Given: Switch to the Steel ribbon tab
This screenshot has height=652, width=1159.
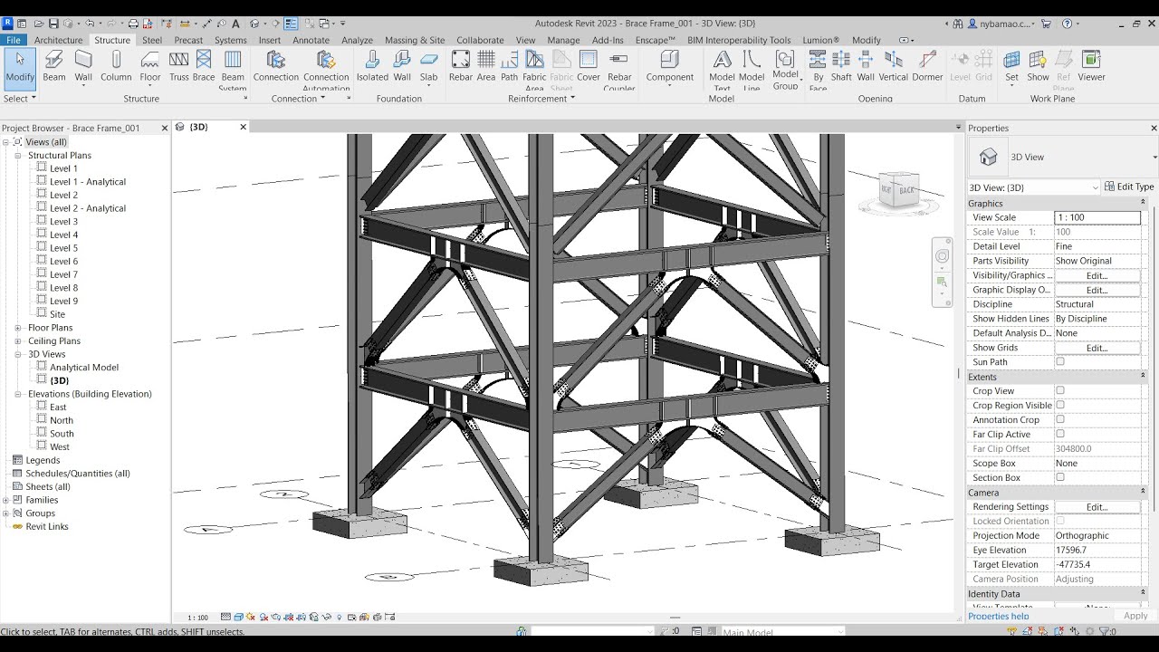Looking at the screenshot, I should pyautogui.click(x=152, y=40).
